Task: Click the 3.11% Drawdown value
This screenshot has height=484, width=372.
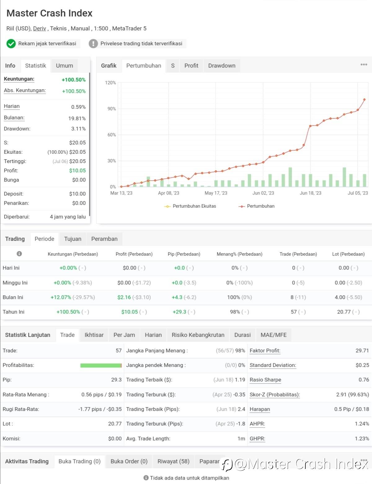Action: (x=78, y=129)
